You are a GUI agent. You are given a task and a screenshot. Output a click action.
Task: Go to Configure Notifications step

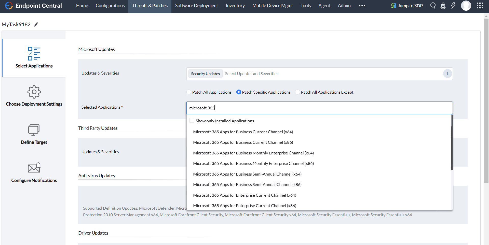[34, 172]
